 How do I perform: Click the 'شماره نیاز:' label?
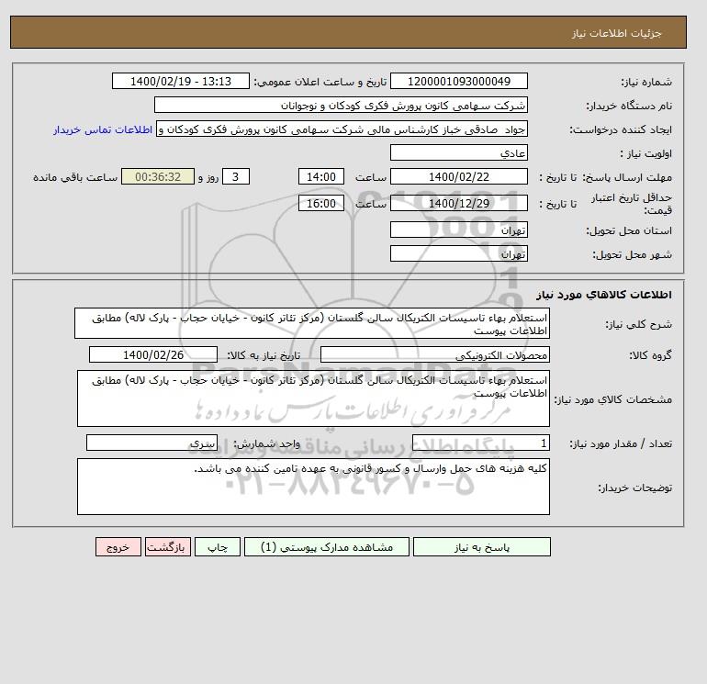[646, 82]
